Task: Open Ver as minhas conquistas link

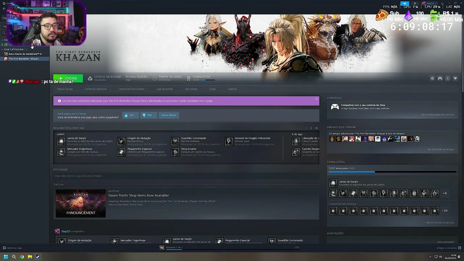Action: coord(440,223)
